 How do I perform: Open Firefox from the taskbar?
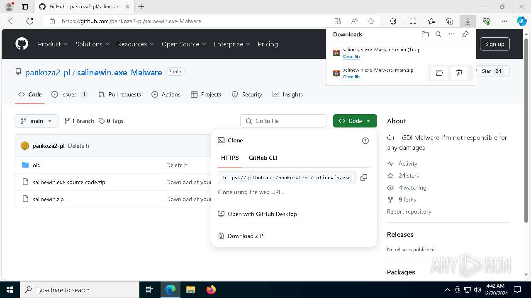point(211,290)
